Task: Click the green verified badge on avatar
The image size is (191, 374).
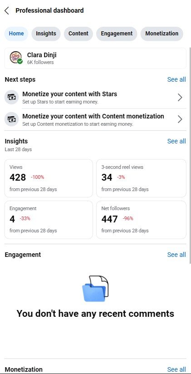Action: click(20, 62)
